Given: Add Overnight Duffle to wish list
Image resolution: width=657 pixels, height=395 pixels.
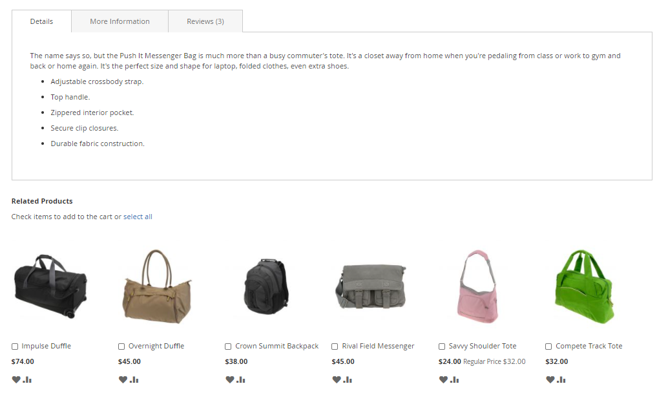Looking at the screenshot, I should [x=123, y=379].
